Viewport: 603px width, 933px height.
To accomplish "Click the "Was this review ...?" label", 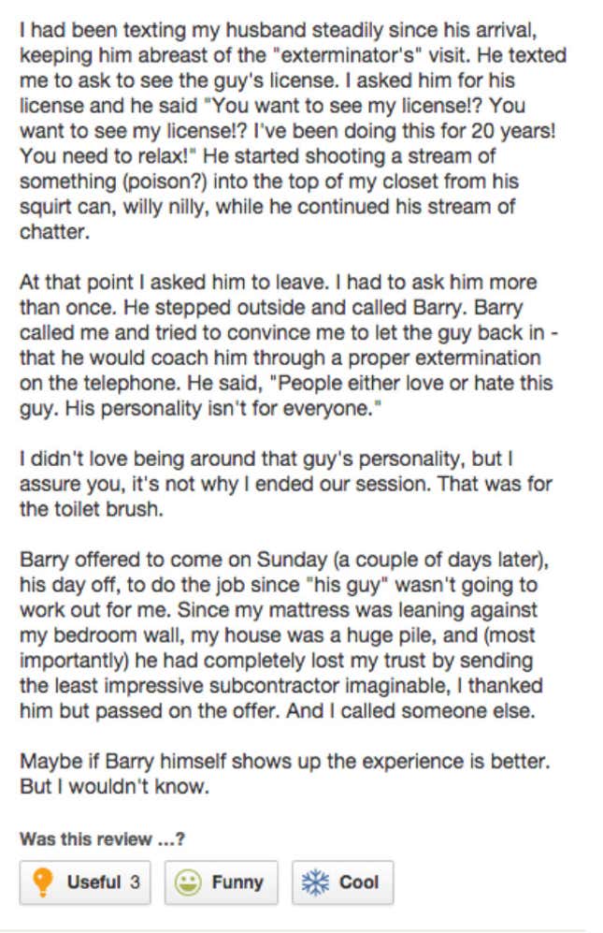I will [x=102, y=839].
